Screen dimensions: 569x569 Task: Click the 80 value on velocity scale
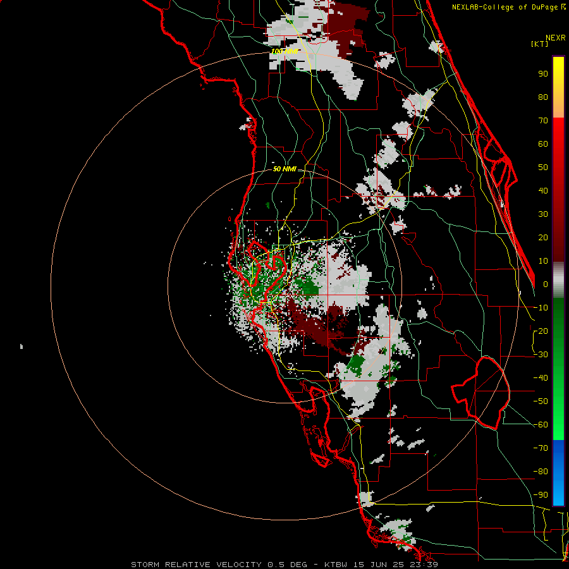543,97
